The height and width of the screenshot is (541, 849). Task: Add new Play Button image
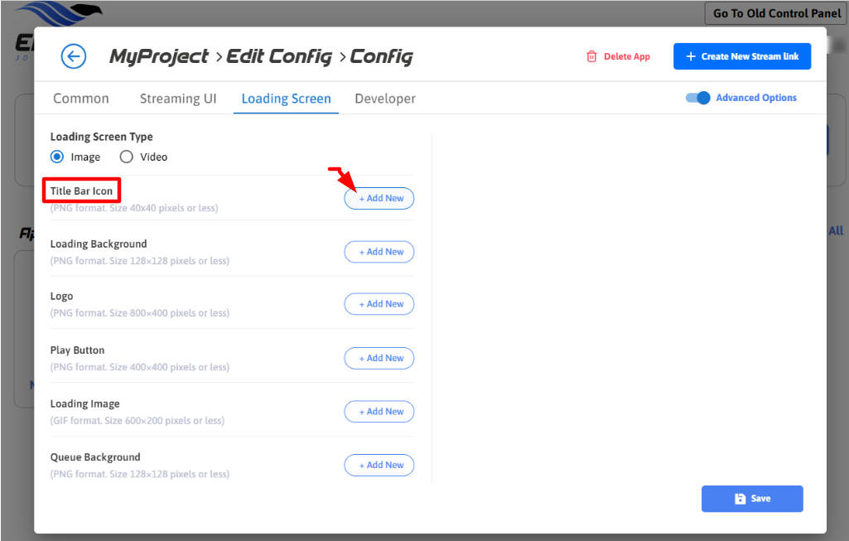pyautogui.click(x=379, y=358)
